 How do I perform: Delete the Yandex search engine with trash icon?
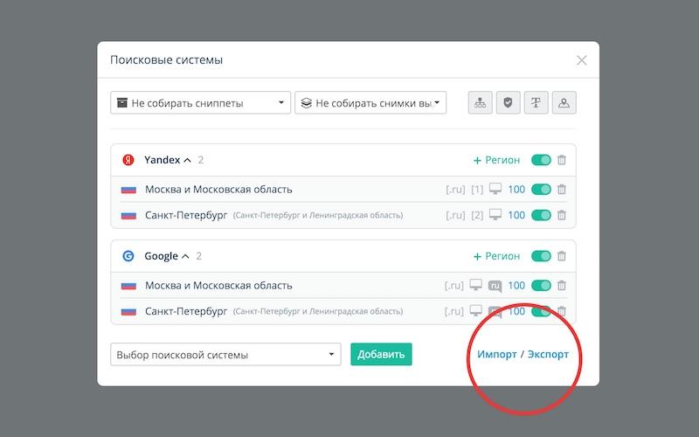(x=562, y=160)
